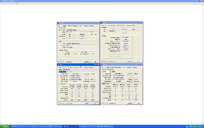Open Graphics tab in the Memory timings CPU-Z window
The image size is (204, 128).
pos(129,25)
